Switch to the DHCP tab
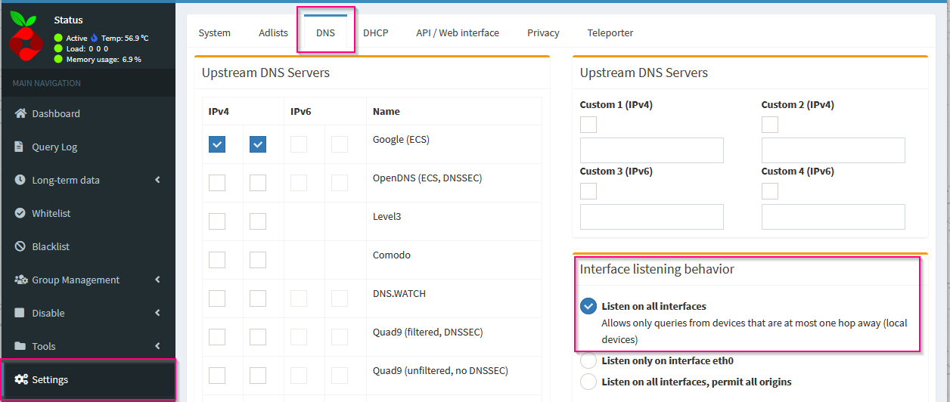 pos(375,32)
